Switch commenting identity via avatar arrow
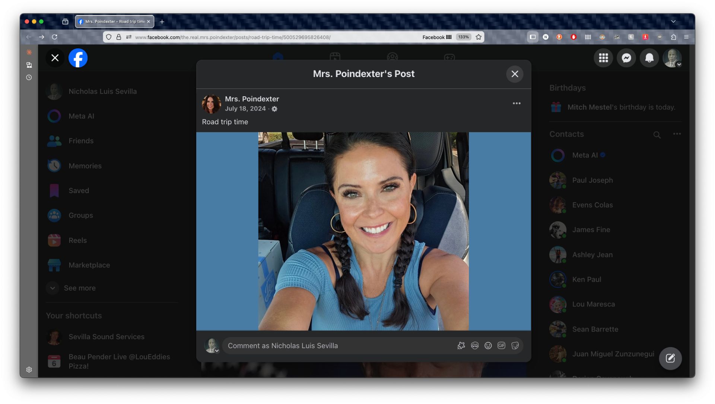 tap(216, 350)
